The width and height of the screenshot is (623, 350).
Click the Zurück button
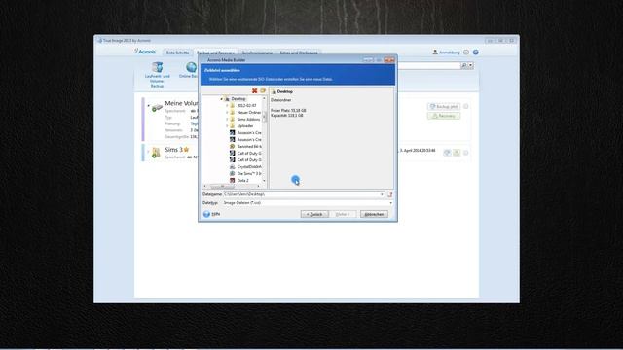[x=314, y=214]
